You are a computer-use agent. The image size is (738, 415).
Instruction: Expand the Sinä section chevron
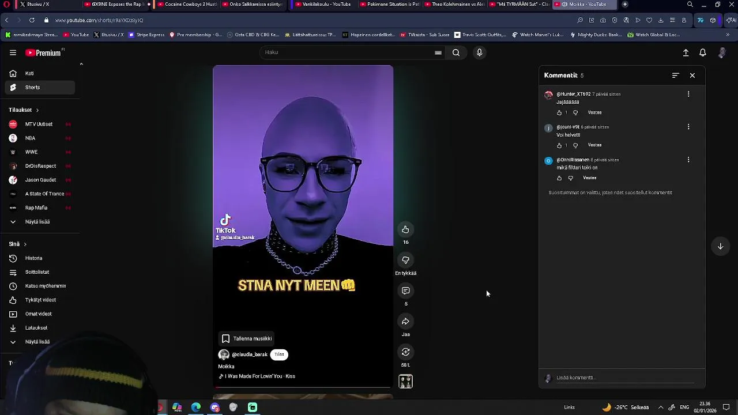(25, 244)
